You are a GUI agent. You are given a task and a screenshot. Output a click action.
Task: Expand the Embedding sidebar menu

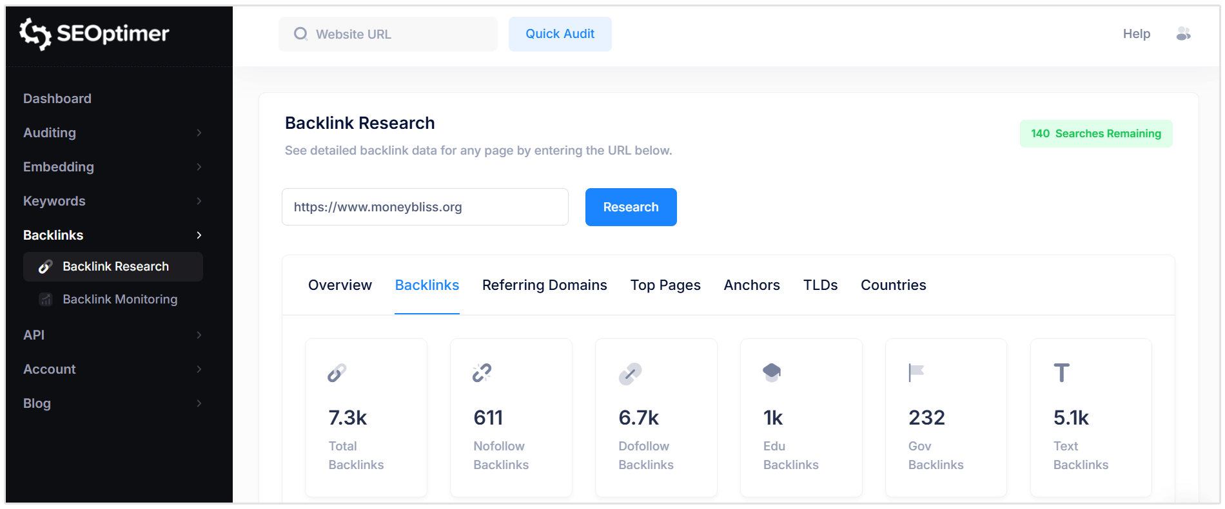[113, 167]
